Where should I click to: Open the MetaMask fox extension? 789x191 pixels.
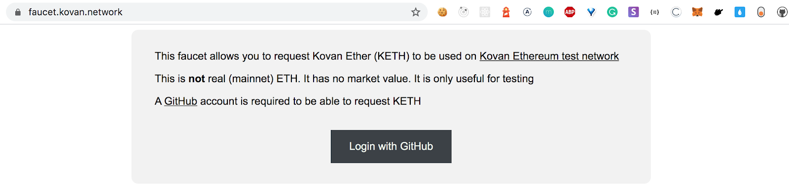(697, 12)
